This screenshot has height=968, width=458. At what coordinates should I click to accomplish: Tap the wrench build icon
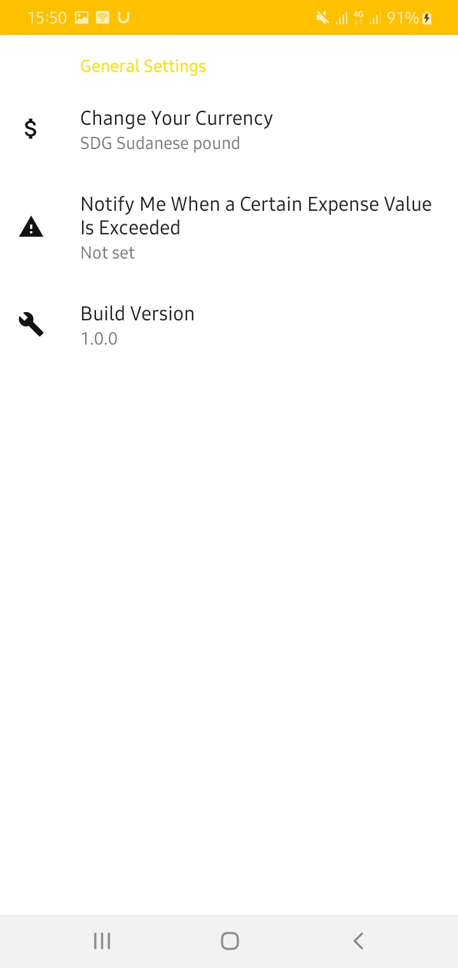[x=31, y=325]
